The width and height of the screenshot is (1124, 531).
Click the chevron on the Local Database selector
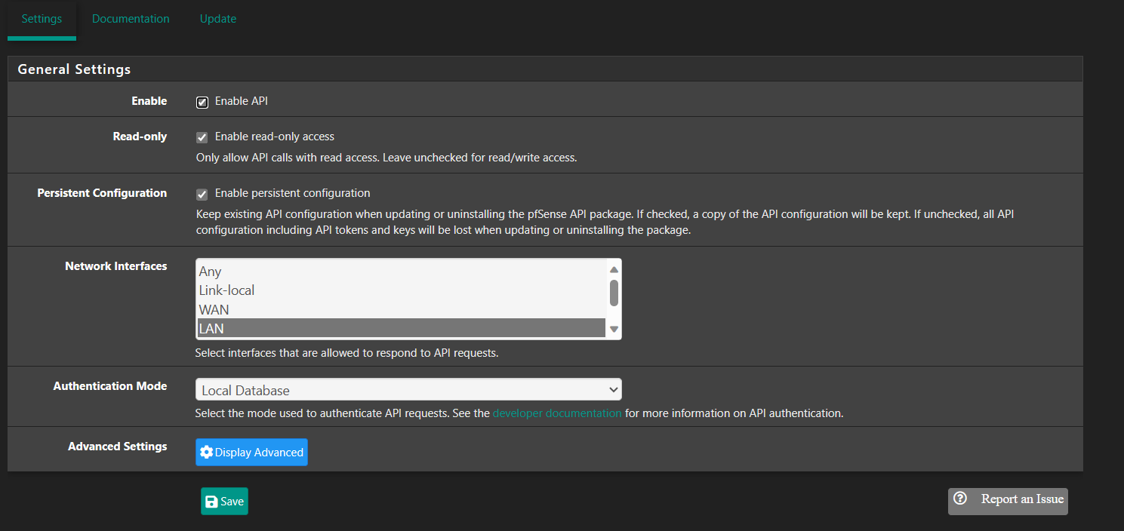tap(611, 389)
